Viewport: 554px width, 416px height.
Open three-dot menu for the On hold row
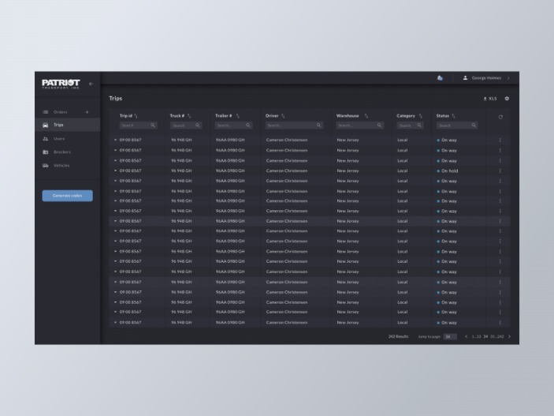500,171
